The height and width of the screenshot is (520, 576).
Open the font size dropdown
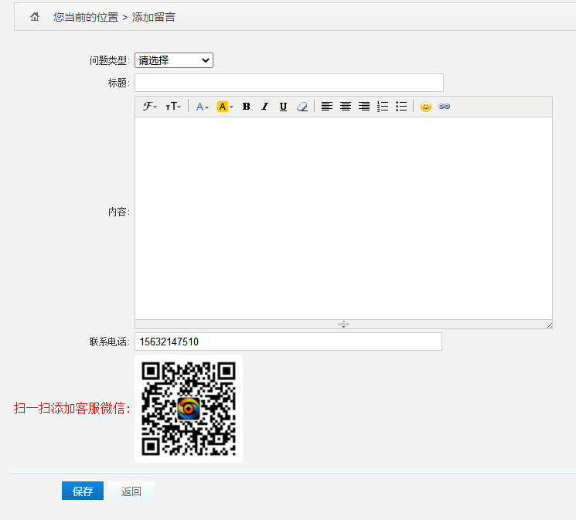click(173, 107)
